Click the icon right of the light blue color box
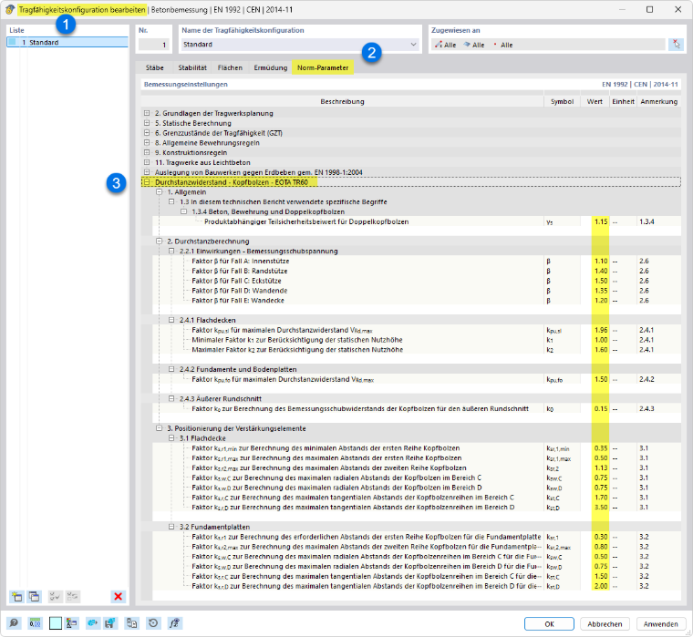 coord(72,623)
